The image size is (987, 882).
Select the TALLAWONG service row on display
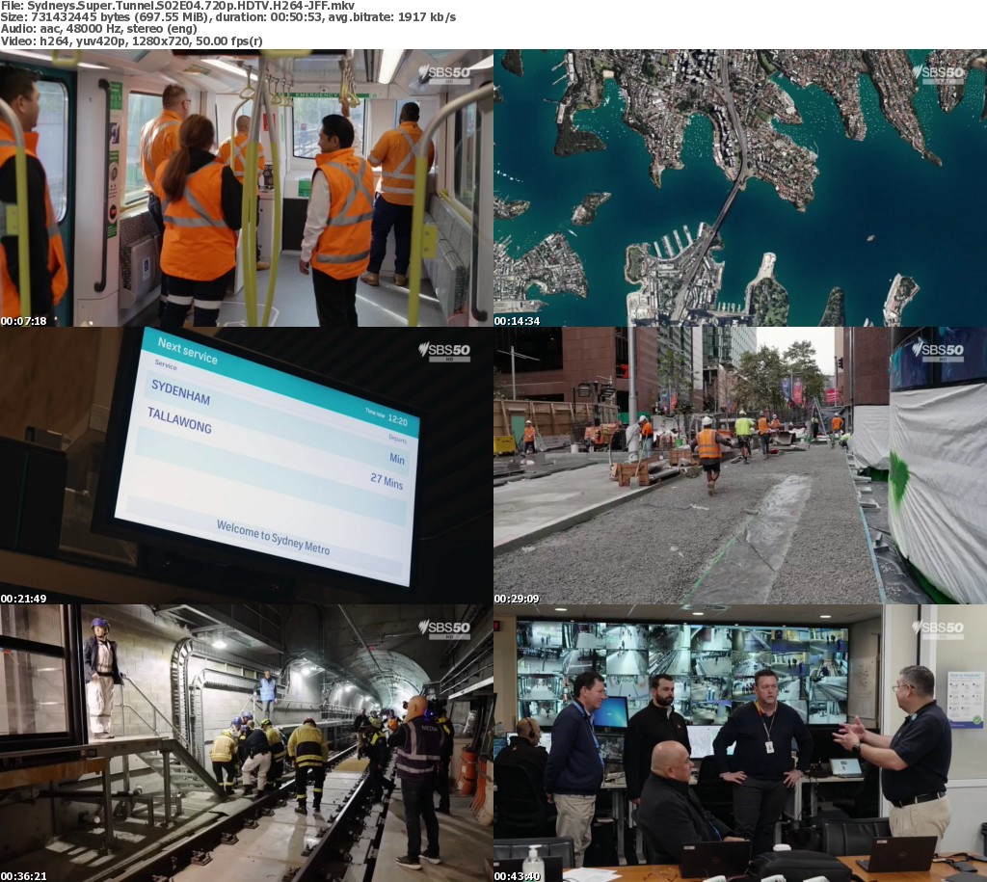(x=179, y=420)
